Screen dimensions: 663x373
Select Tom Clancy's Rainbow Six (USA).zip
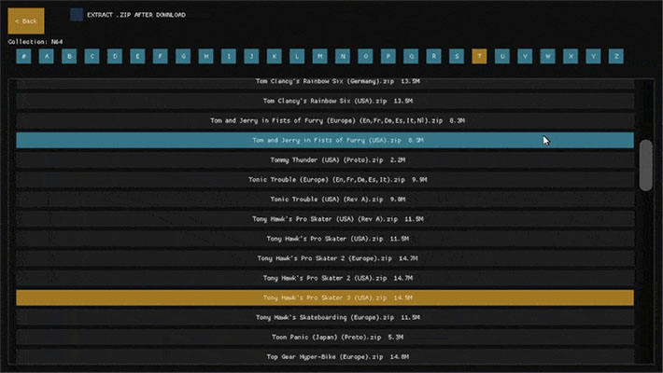[x=325, y=101]
